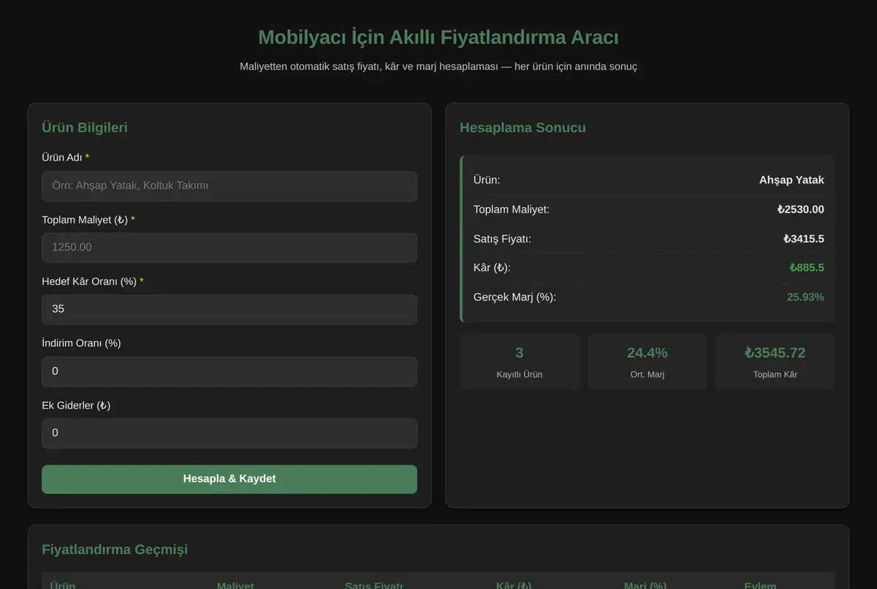Click the Kayıtlı Ürün stat card
This screenshot has height=589, width=877.
point(520,362)
